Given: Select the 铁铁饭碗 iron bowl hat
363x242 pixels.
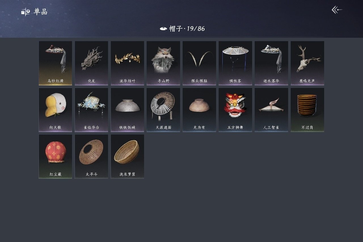Looking at the screenshot, I should 127,110.
